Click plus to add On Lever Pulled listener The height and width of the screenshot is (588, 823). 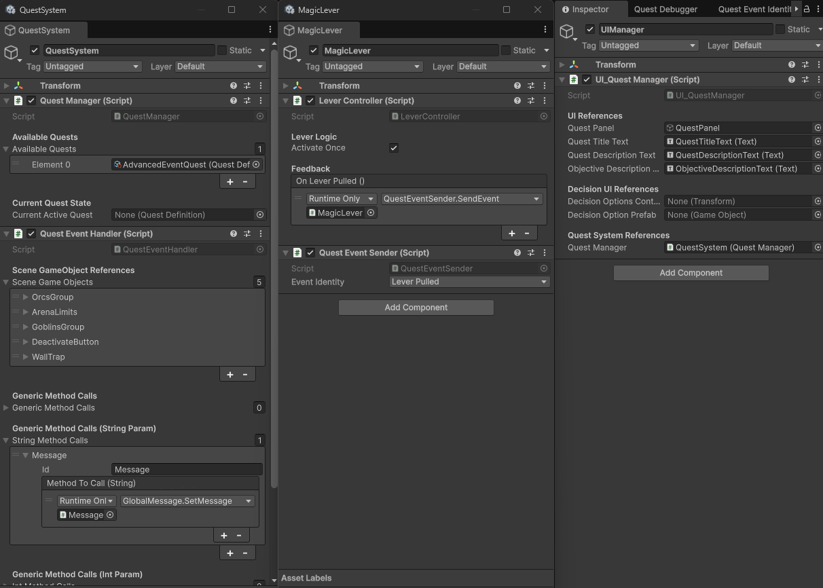tap(511, 233)
